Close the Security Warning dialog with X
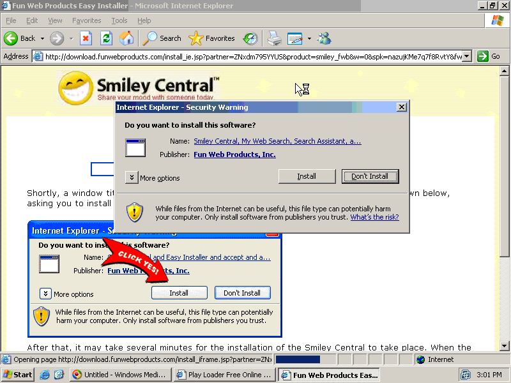 click(x=402, y=107)
